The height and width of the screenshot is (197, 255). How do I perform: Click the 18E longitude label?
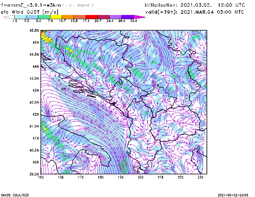point(101,177)
